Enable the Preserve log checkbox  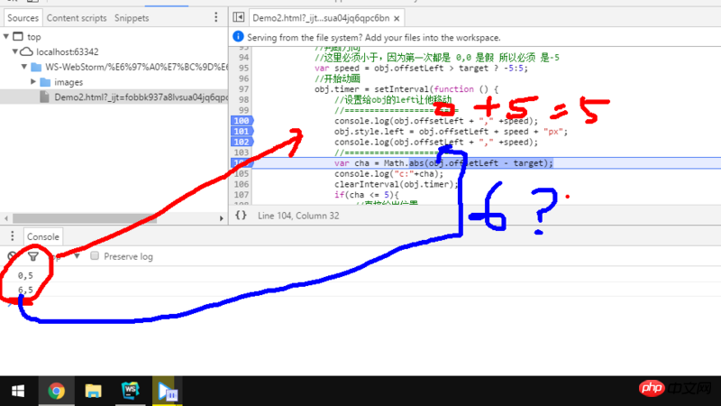coord(95,255)
